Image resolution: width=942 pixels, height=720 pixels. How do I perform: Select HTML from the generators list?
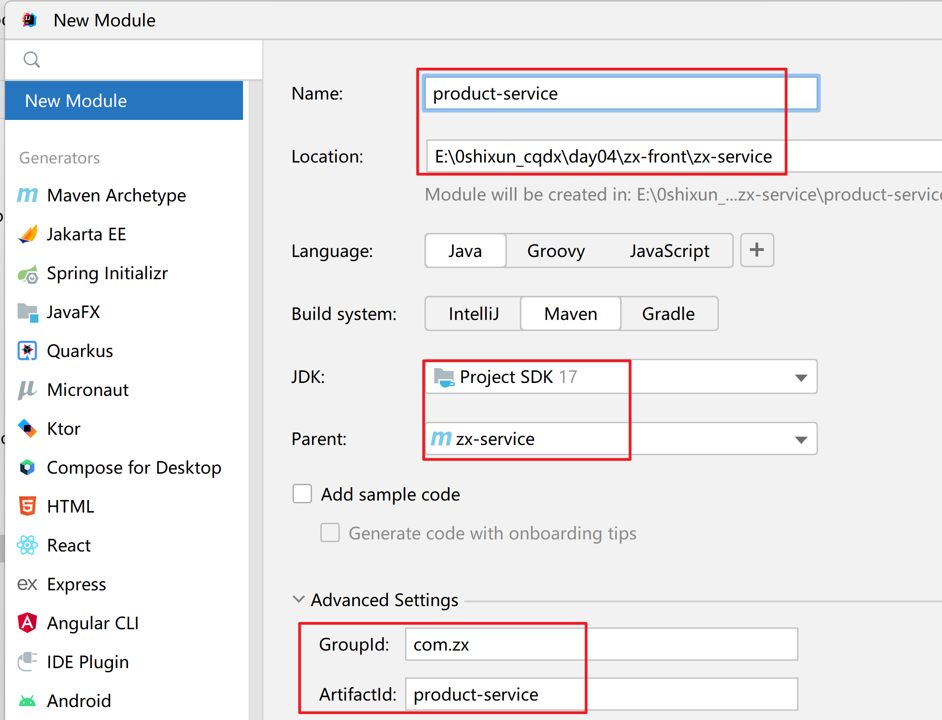click(x=71, y=507)
